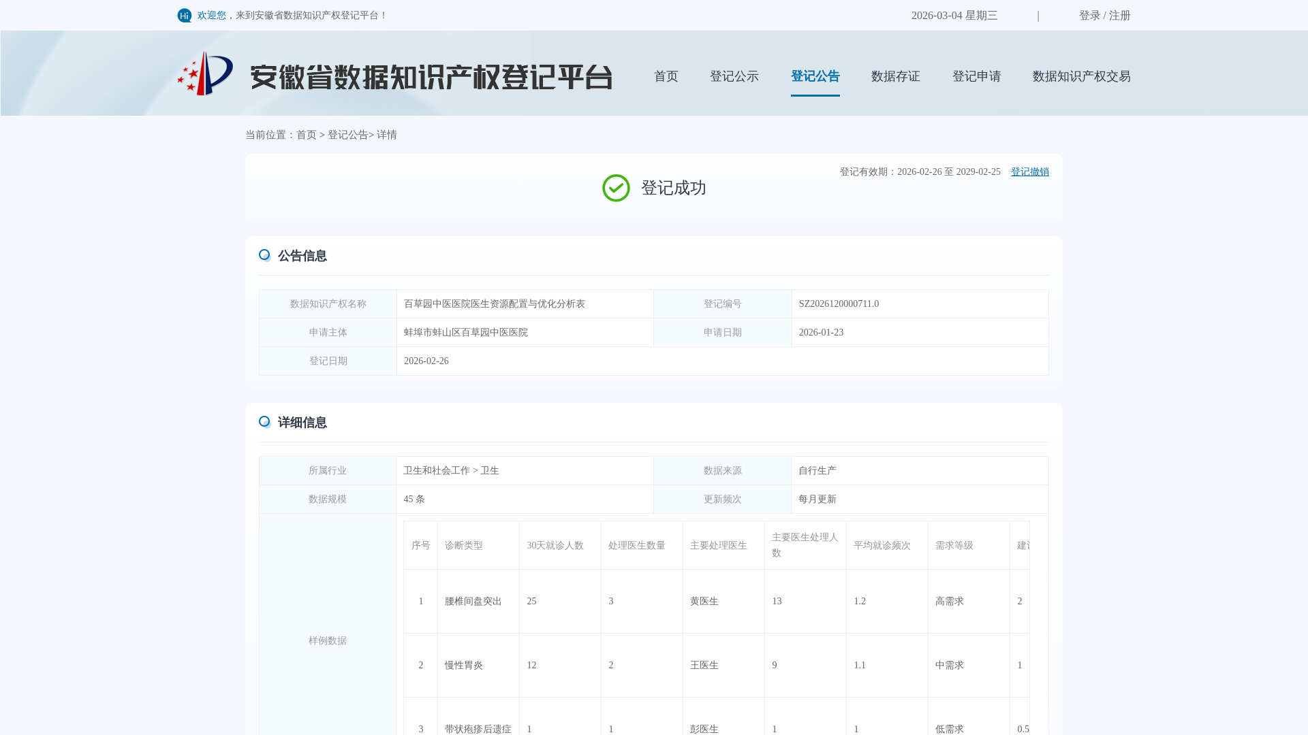Click the 30天就诊人数 column header

(x=560, y=546)
